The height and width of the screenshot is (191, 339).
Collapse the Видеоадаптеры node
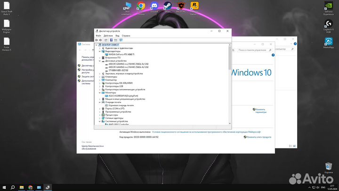tap(100, 51)
